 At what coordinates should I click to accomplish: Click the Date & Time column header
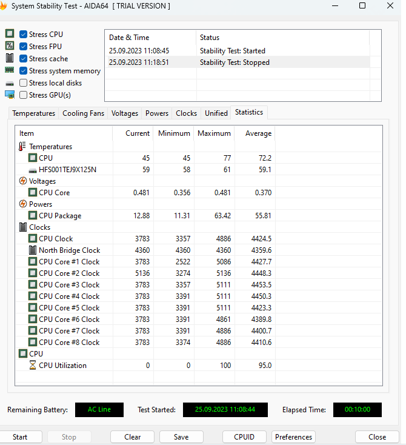[x=151, y=38]
